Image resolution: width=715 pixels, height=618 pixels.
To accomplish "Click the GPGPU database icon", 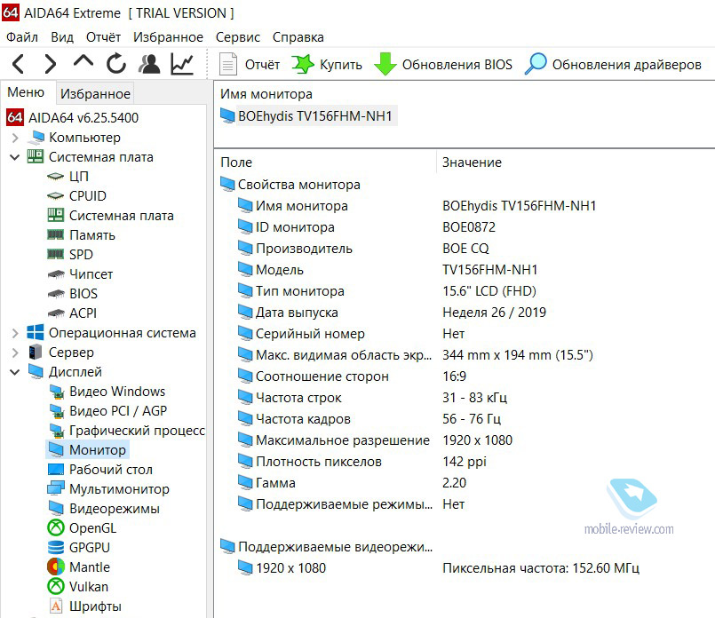I will 56,548.
